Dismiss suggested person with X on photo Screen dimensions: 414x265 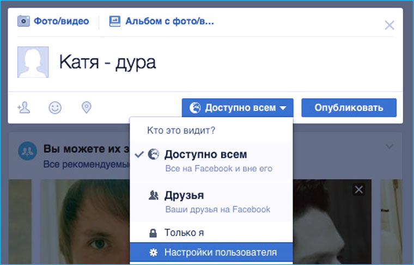pyautogui.click(x=359, y=189)
